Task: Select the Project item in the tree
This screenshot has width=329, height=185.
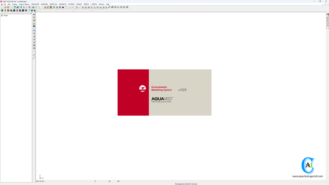Action: pyautogui.click(x=6, y=16)
